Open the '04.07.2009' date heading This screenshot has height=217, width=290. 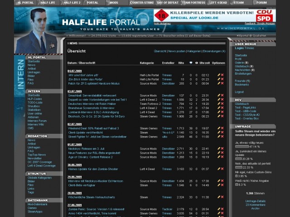point(74,71)
